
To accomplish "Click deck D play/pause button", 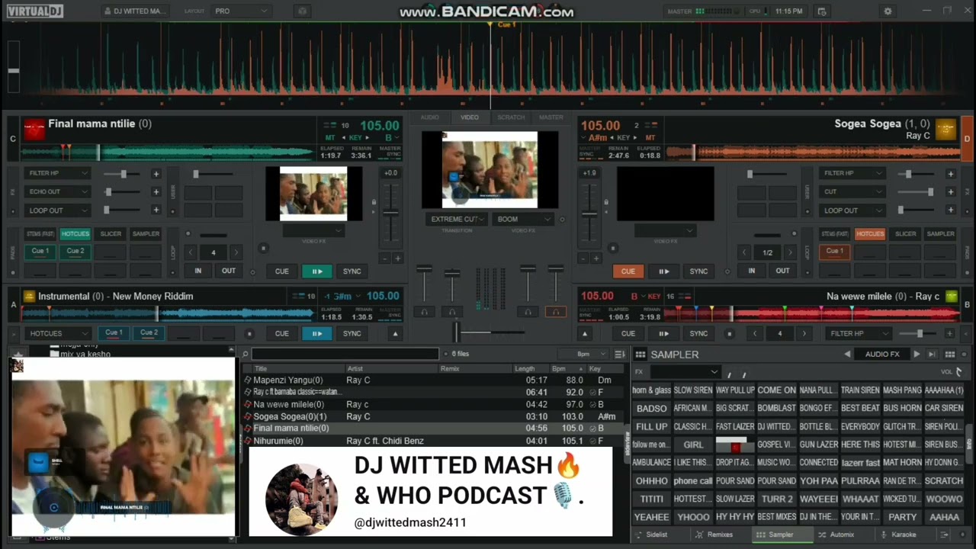I will click(x=663, y=271).
